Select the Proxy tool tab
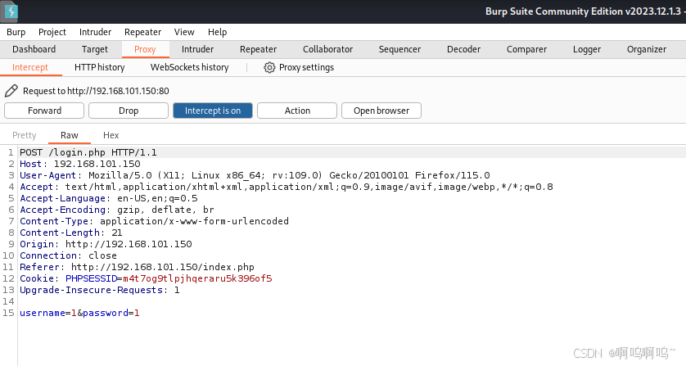The width and height of the screenshot is (686, 366). click(x=145, y=49)
